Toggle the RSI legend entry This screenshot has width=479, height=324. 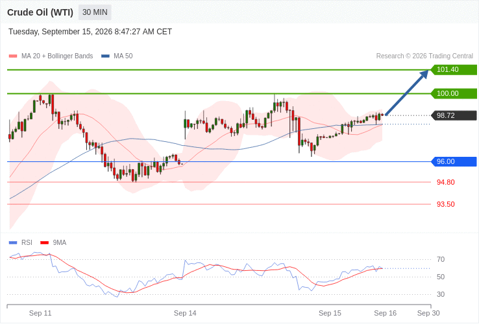pos(21,242)
